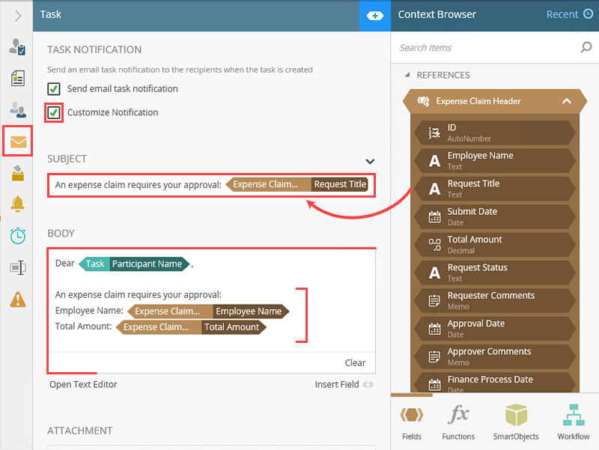This screenshot has width=599, height=450.
Task: Uncheck Customize Notification
Action: (54, 112)
